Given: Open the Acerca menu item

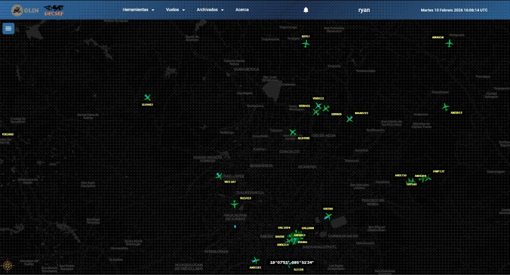Looking at the screenshot, I should 242,10.
